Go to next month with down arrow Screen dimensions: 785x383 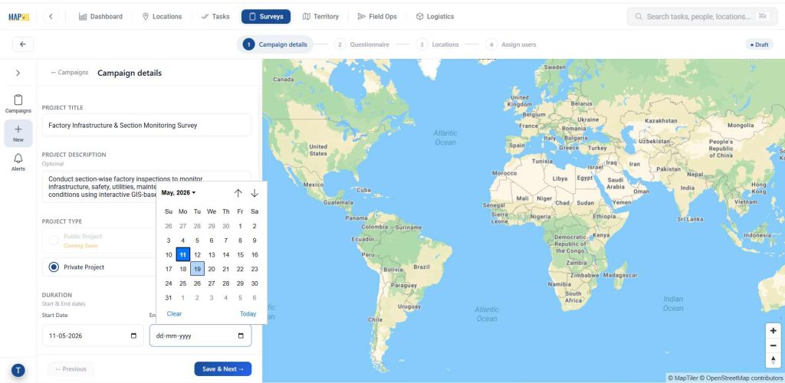(x=255, y=193)
